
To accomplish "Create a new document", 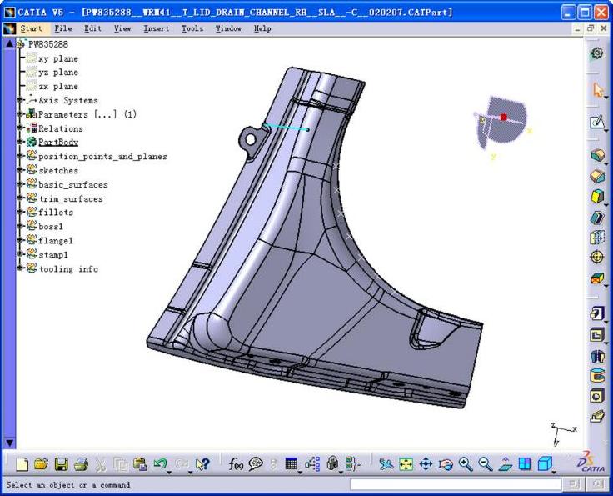I will (x=22, y=464).
